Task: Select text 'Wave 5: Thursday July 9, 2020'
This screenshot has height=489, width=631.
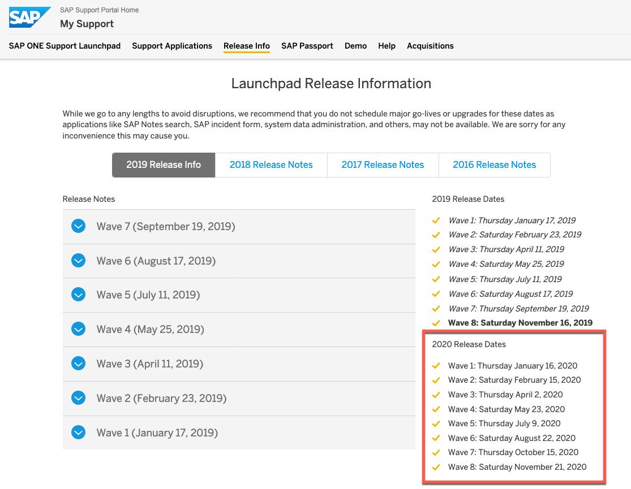Action: [x=504, y=423]
